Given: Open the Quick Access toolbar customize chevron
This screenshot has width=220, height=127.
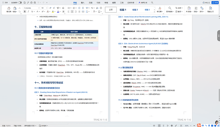Looking at the screenshot, I should 47,3.
